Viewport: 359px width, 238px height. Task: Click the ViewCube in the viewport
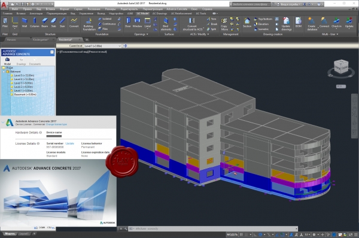[341, 66]
